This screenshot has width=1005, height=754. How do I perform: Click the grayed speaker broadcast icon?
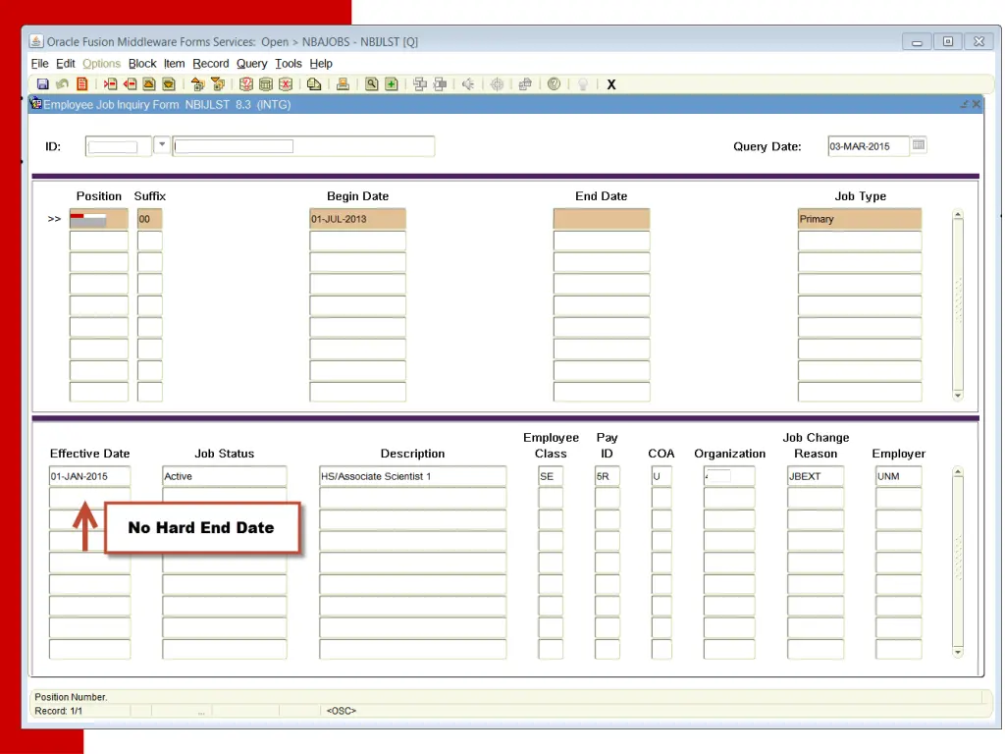tap(468, 84)
